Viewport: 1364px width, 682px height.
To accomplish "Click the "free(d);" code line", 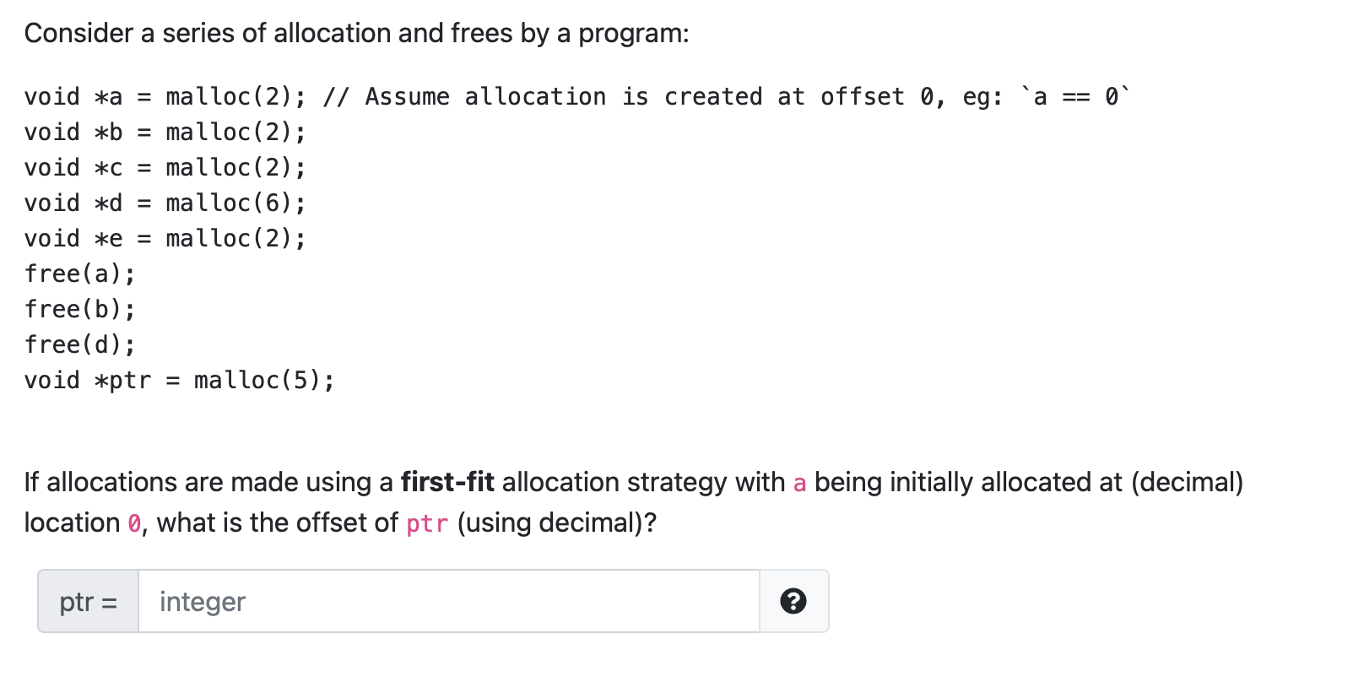I will [79, 345].
